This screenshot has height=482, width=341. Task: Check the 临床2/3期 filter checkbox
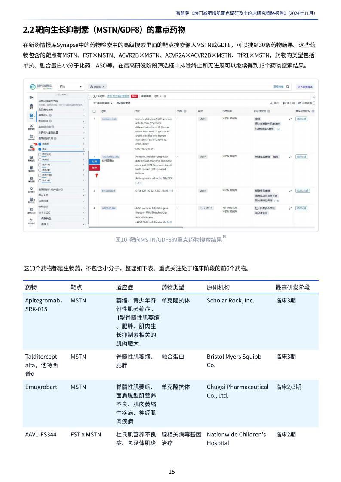(x=40, y=175)
